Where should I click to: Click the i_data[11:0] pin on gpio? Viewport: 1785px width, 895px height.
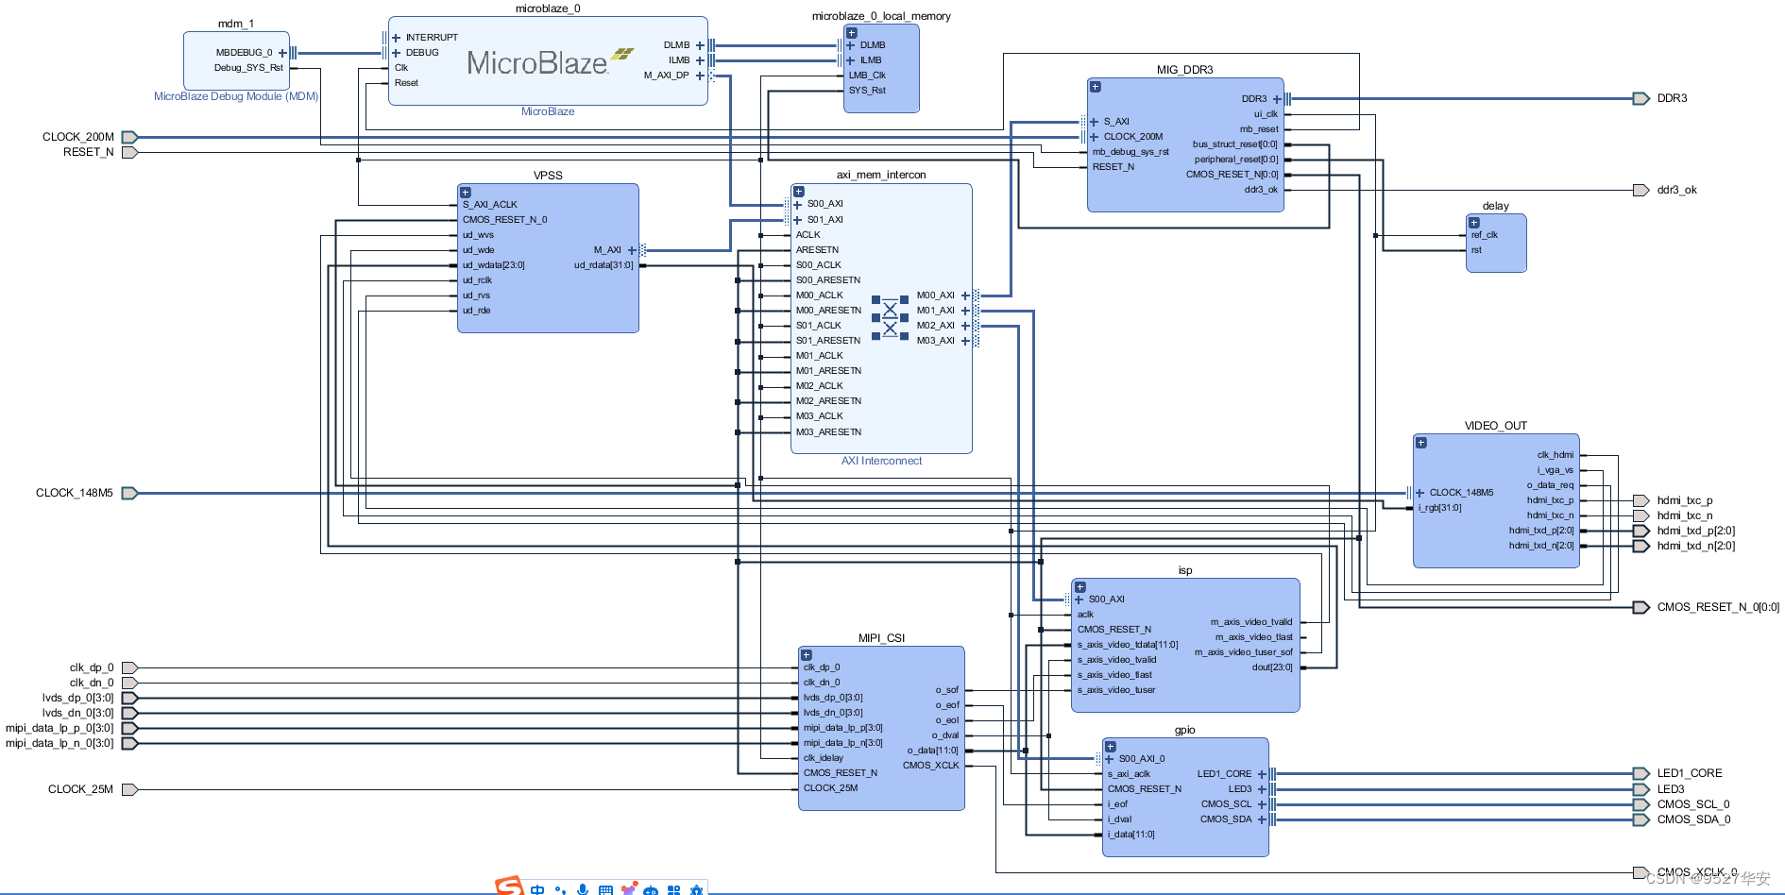tap(1130, 835)
